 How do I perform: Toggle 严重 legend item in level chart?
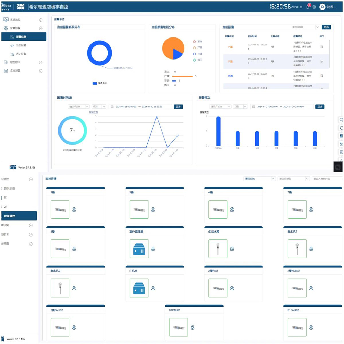198,48
